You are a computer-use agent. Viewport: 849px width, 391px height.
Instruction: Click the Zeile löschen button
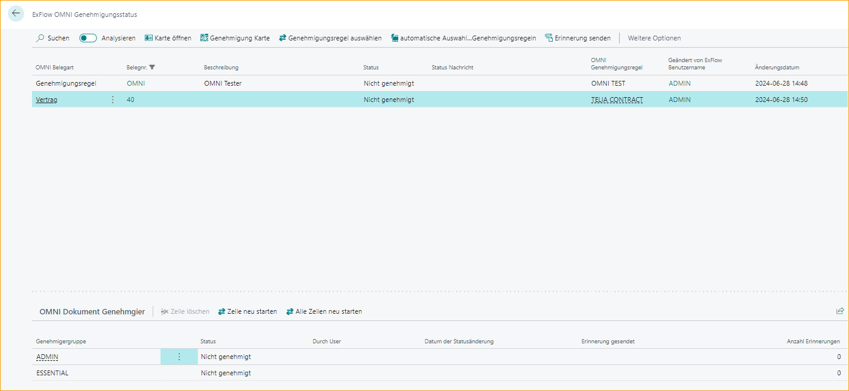point(185,311)
